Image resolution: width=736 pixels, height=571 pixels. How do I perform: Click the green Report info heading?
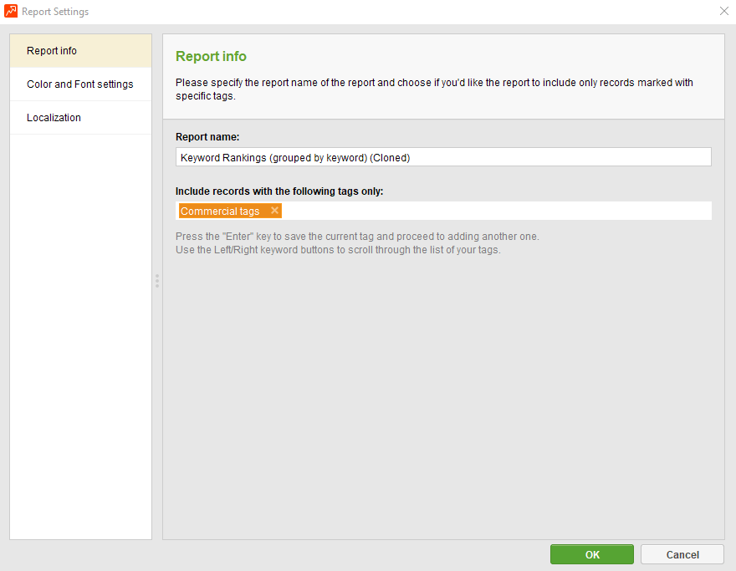(x=211, y=57)
